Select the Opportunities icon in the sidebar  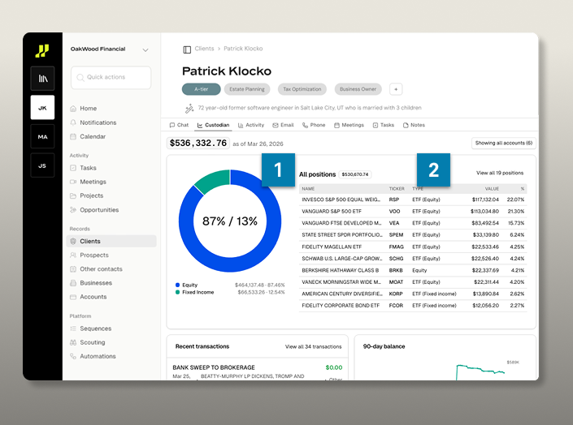point(73,210)
